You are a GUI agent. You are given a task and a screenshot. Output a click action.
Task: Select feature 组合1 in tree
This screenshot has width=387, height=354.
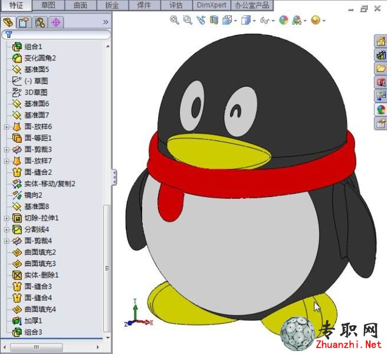tap(33, 47)
